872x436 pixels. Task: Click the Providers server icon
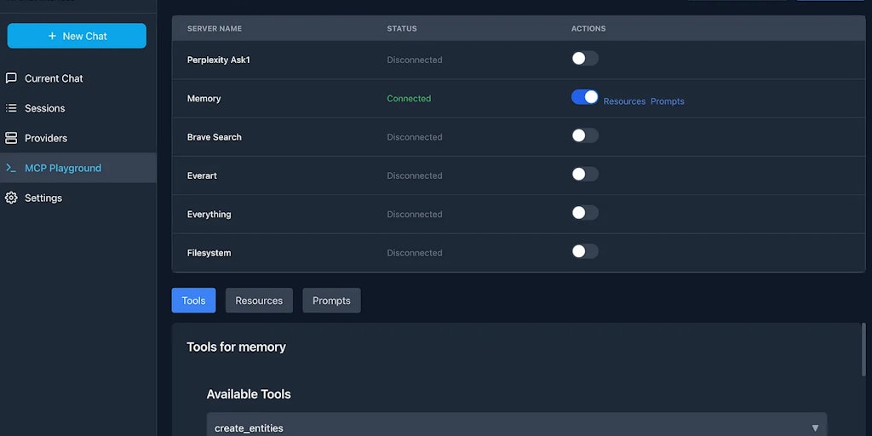tap(11, 138)
